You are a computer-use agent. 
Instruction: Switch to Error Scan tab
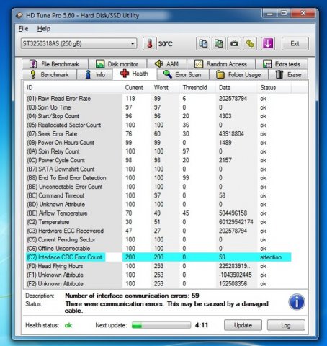click(x=183, y=74)
